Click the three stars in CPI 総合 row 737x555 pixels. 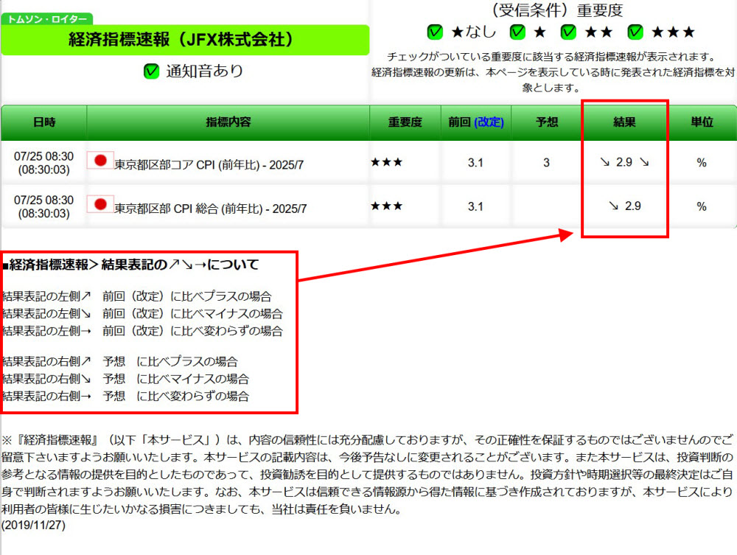[386, 206]
